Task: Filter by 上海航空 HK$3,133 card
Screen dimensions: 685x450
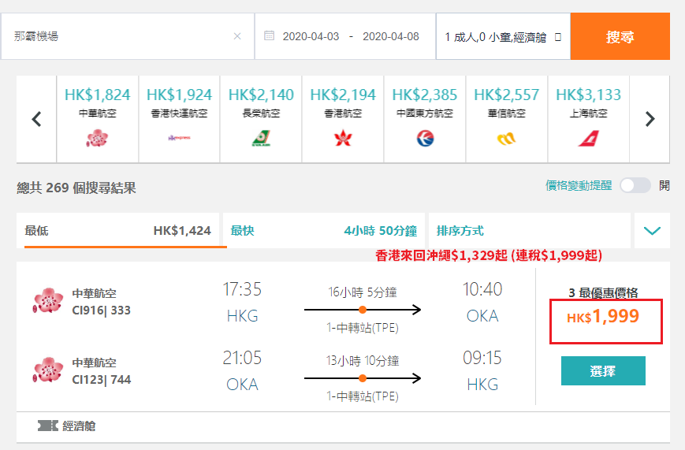Action: tap(589, 119)
